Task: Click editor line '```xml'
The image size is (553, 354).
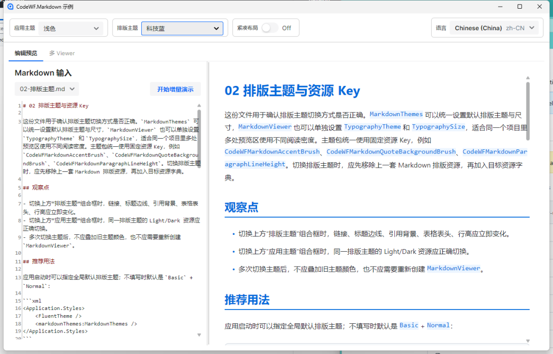Action: coord(32,301)
